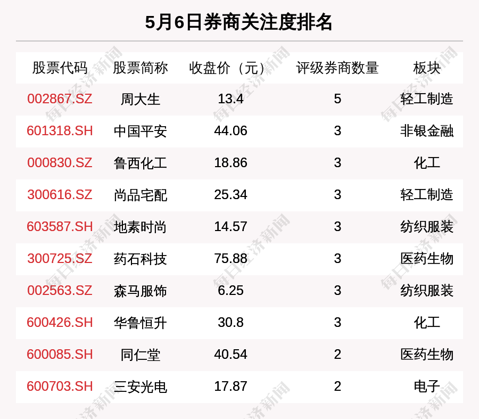Click closing price 6.25
Image resolution: width=479 pixels, height=419 pixels.
[230, 290]
